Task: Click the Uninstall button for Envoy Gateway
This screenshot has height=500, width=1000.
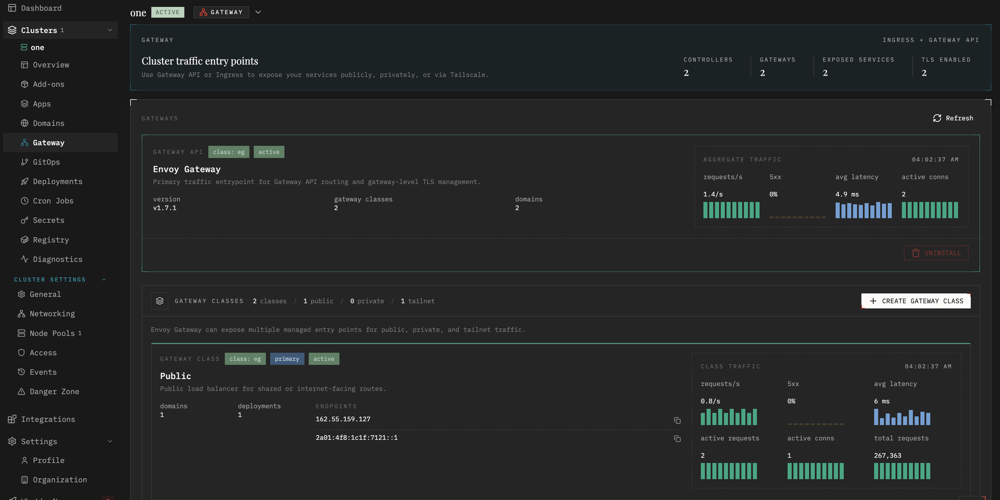Action: click(x=936, y=253)
